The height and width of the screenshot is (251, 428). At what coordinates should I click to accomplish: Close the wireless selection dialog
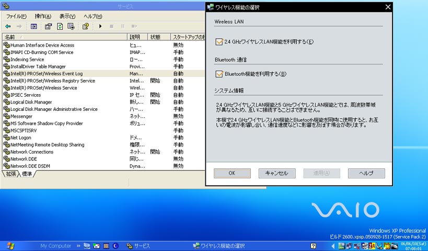coord(388,7)
